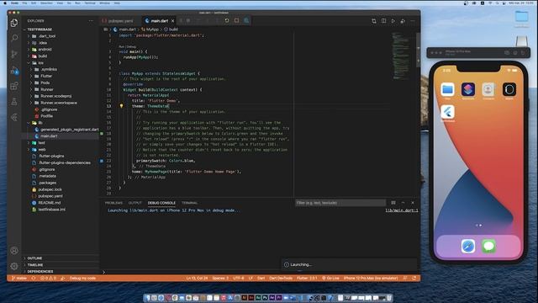
Task: Select iPhone 12 Pro Max device in status bar
Action: pyautogui.click(x=371, y=279)
